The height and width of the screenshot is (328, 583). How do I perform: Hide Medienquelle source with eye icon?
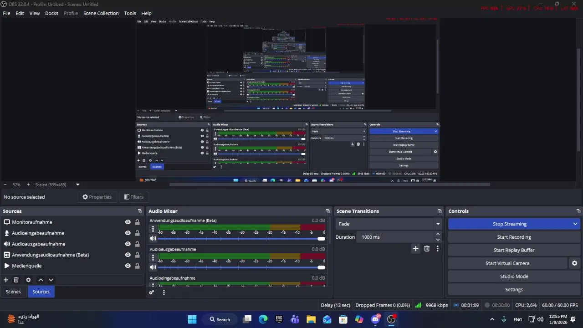[x=128, y=266]
